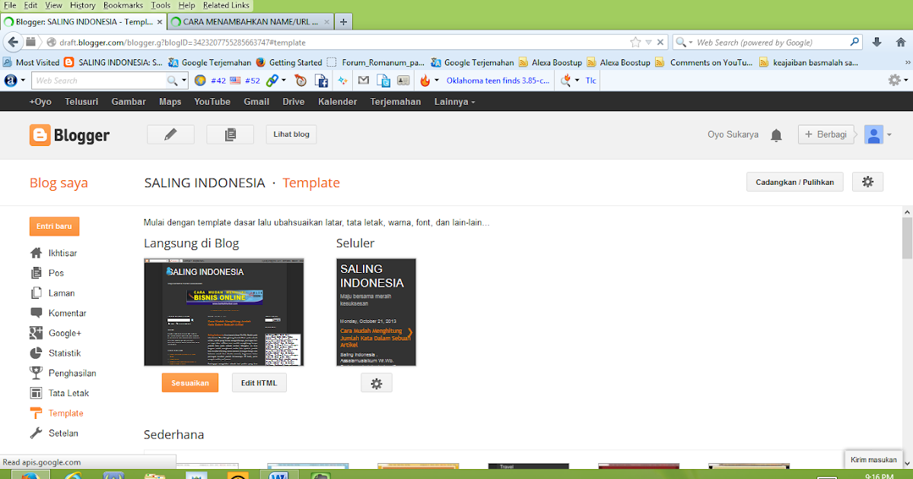Click the Edit HTML button
Viewport: 913px width, 479px height.
click(259, 383)
